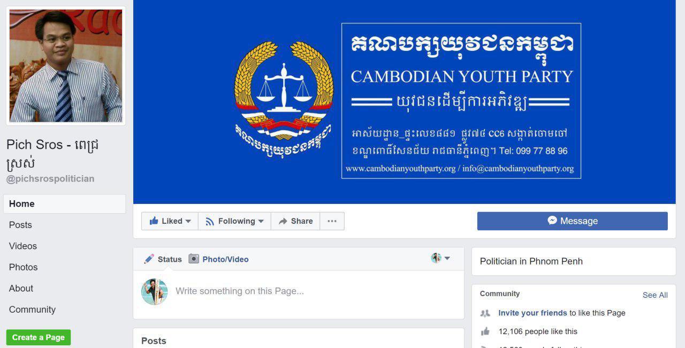
Task: Toggle the Liked button
Action: click(x=170, y=221)
